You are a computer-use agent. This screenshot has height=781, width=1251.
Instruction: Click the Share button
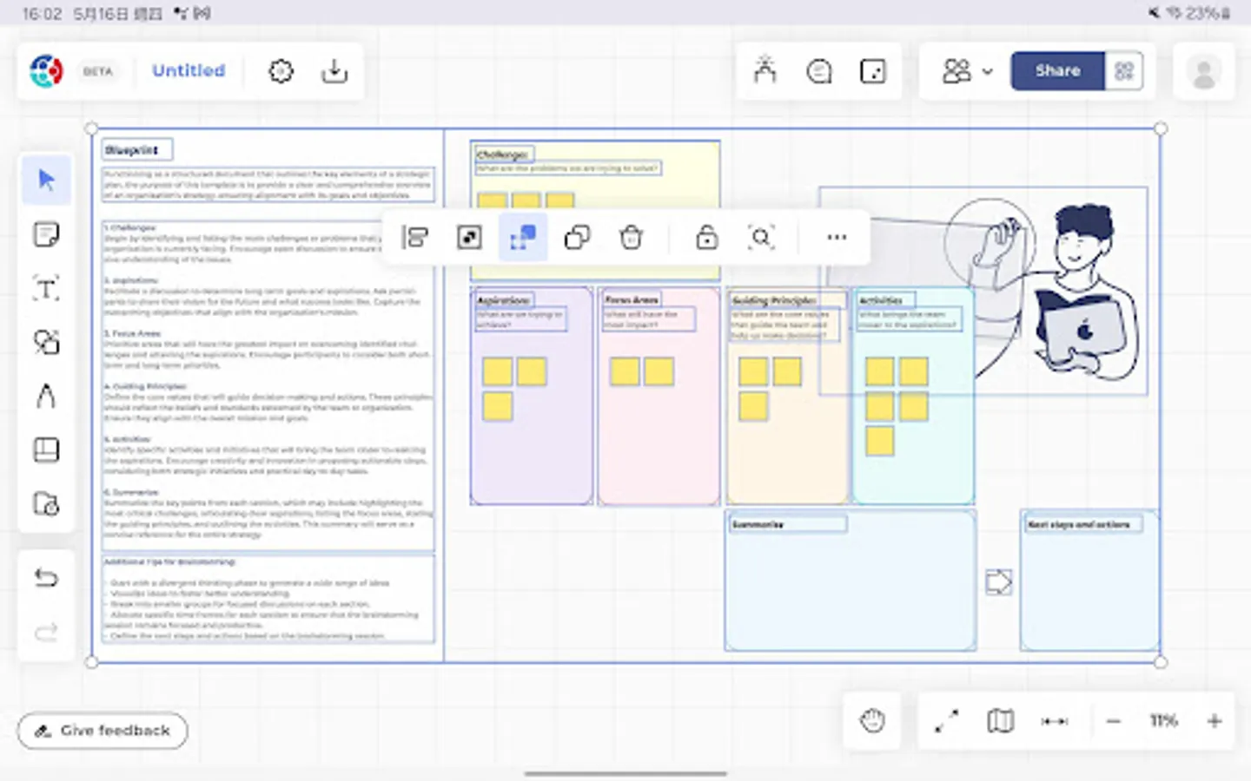[x=1057, y=71]
